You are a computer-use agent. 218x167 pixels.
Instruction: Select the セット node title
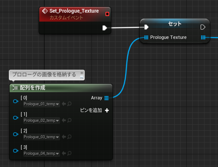(175, 24)
